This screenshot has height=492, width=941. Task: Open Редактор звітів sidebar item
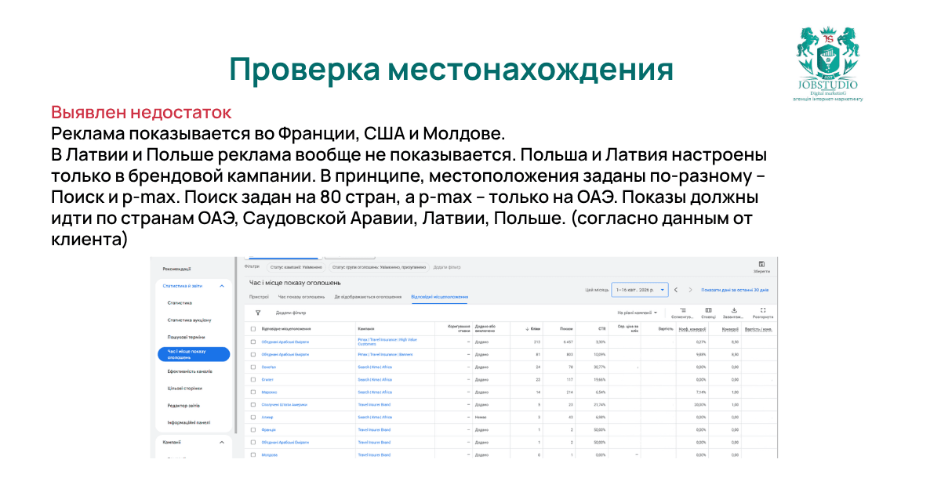(x=183, y=405)
